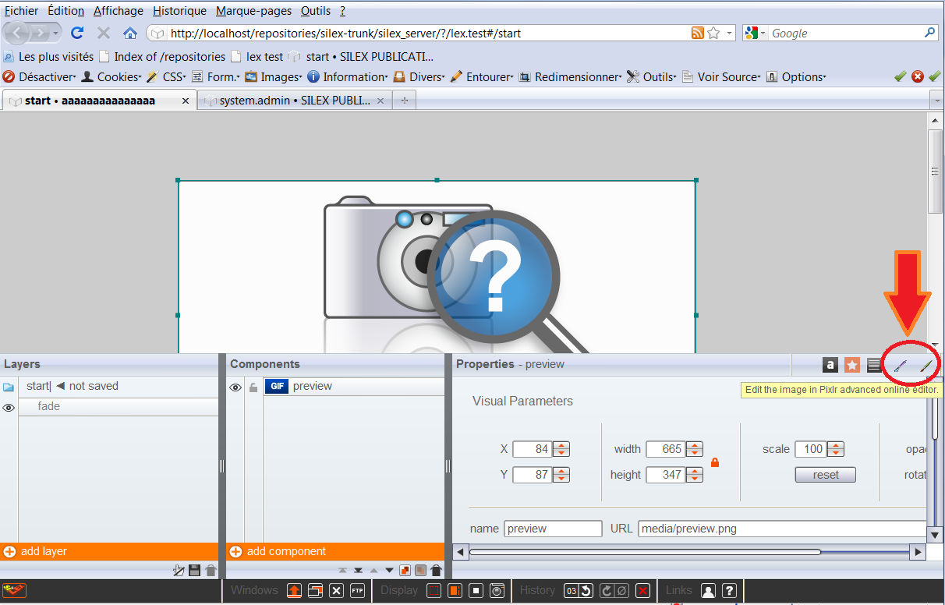The height and width of the screenshot is (605, 945).
Task: Click the width input field
Action: pyautogui.click(x=666, y=449)
